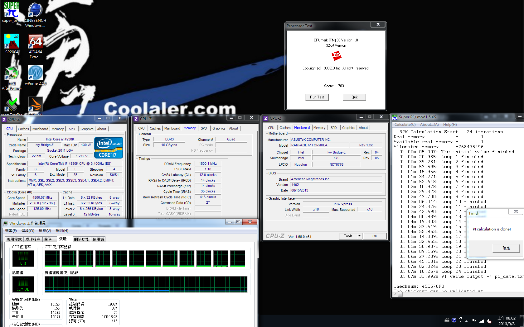This screenshot has height=327, width=524.
Task: Open 檔案(F) menu in Task Manager
Action: pyautogui.click(x=11, y=231)
